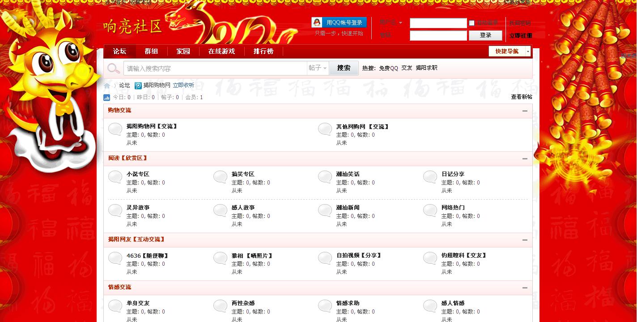Click the bar chart statistics icon
This screenshot has width=637, height=322.
[x=106, y=97]
